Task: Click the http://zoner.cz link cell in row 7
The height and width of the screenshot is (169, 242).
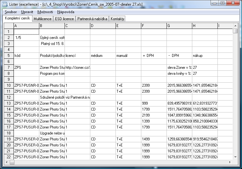Action: (77, 67)
